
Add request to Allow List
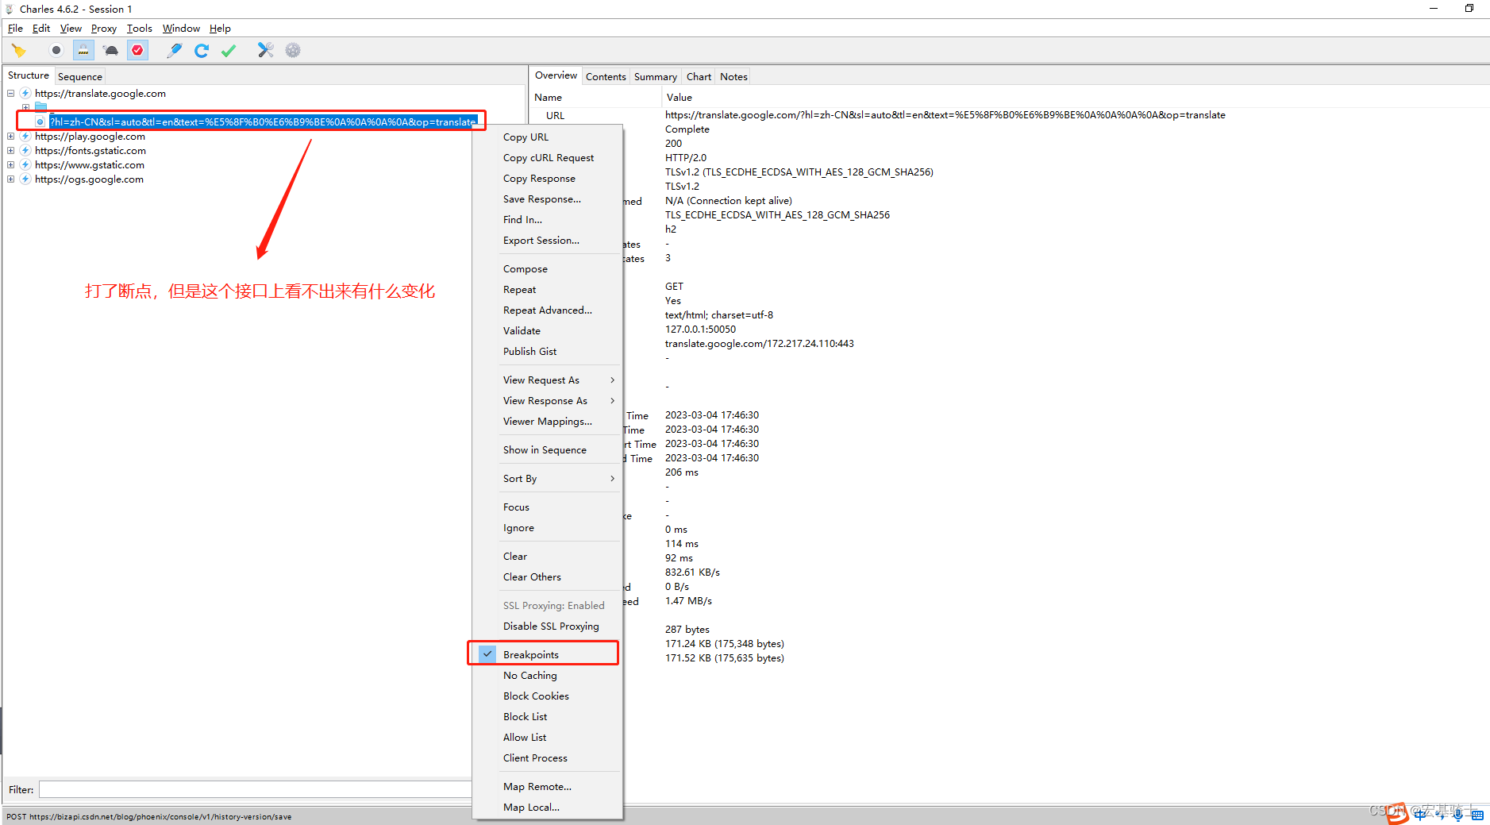click(547, 738)
